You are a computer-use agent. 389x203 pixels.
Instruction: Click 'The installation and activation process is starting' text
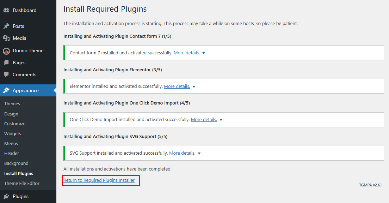[x=113, y=24]
